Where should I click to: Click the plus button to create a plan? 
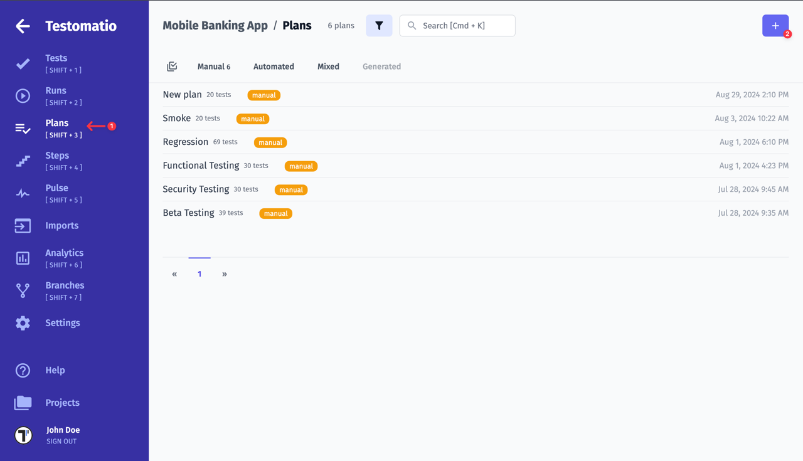click(x=775, y=26)
